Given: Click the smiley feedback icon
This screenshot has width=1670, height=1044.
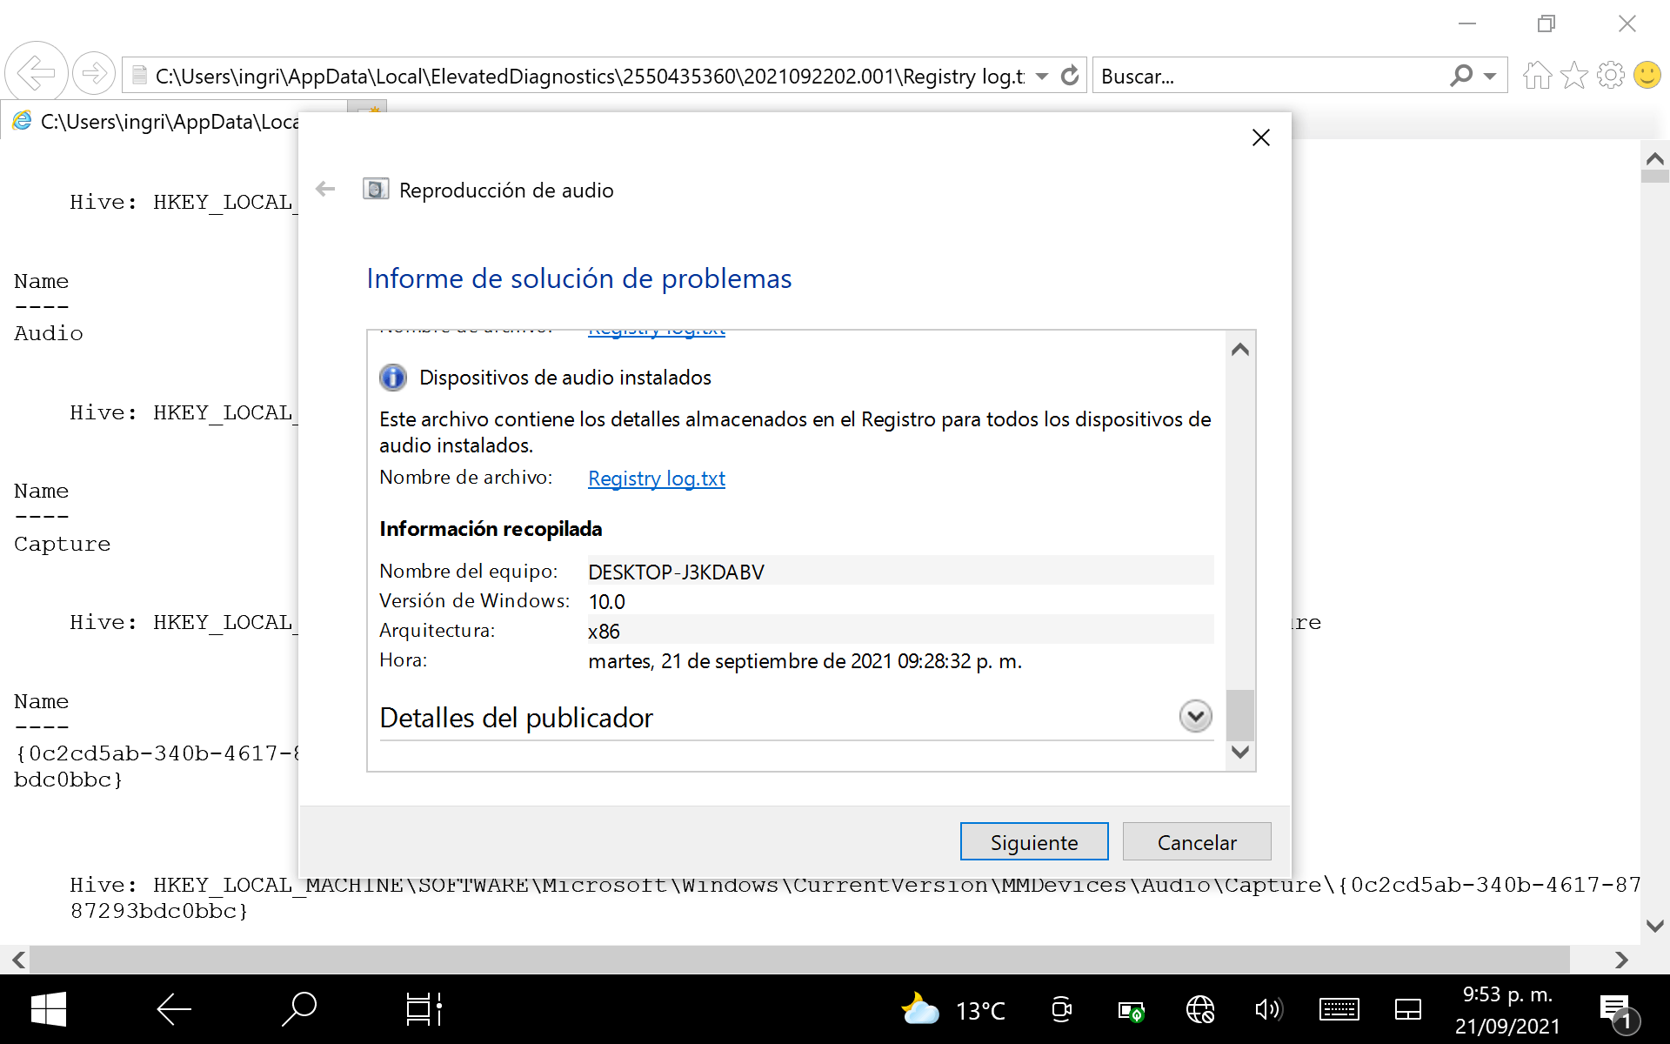Looking at the screenshot, I should click(x=1647, y=76).
